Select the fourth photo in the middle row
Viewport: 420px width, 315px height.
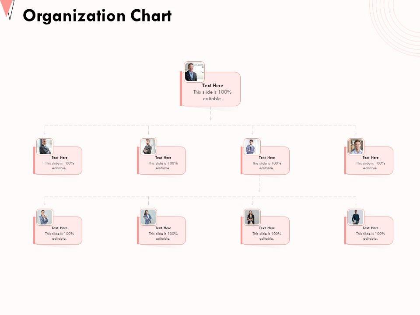(356, 147)
